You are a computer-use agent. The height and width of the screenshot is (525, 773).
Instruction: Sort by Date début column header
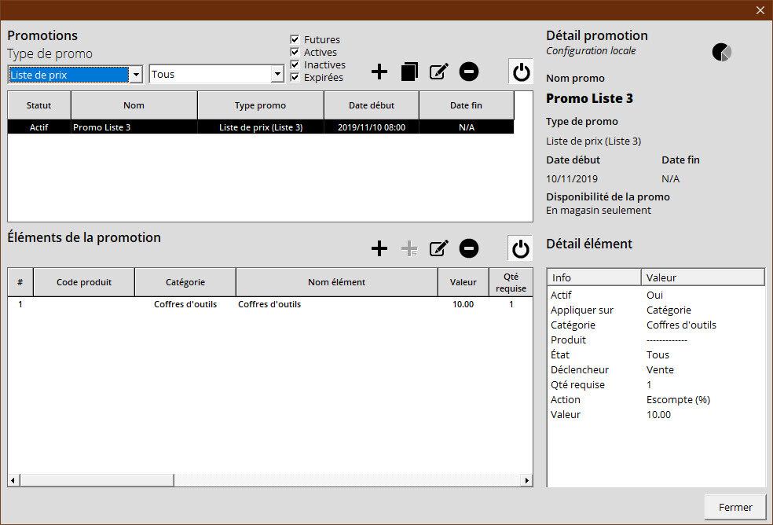(x=372, y=105)
